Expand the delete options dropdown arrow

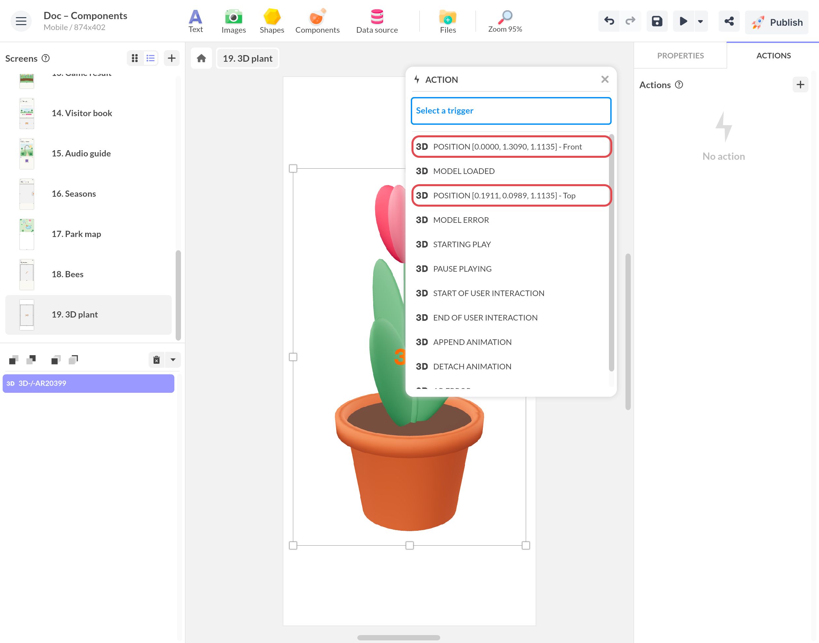click(x=173, y=359)
